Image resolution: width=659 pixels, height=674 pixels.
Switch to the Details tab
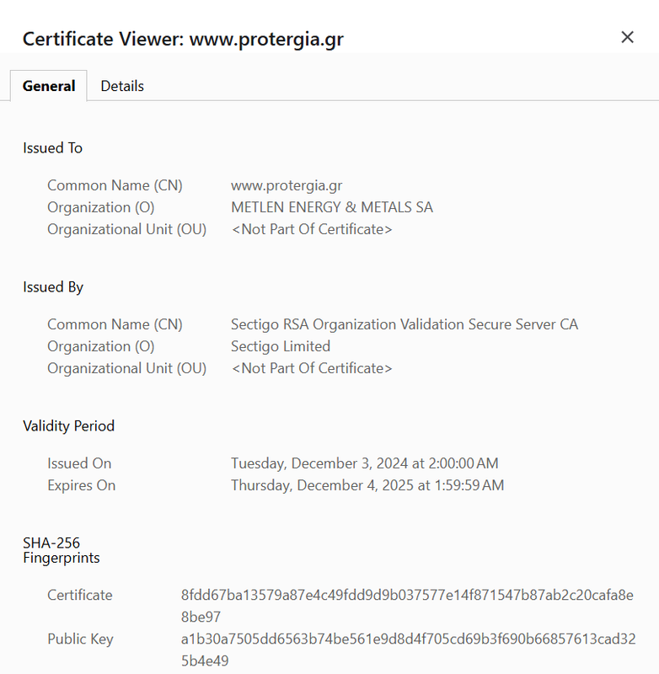tap(122, 86)
